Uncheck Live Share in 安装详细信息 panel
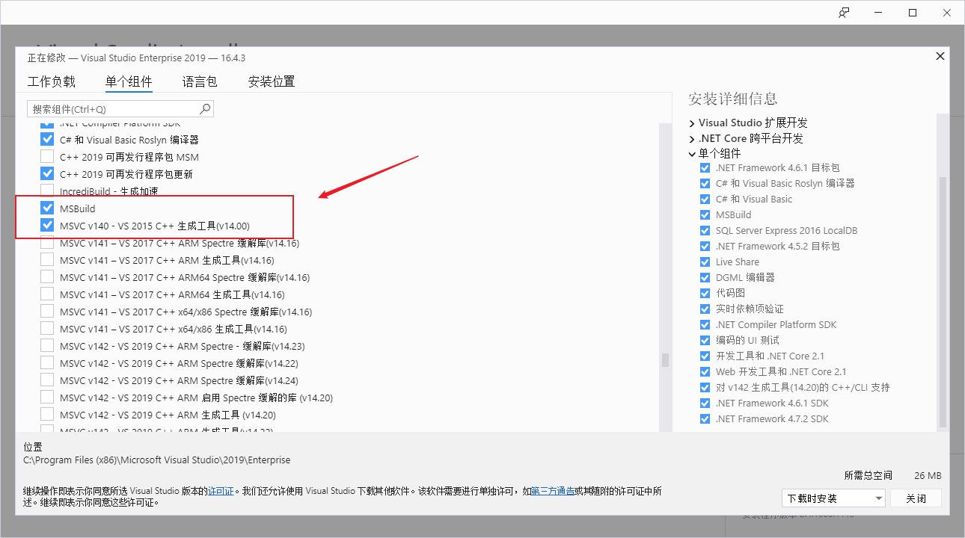This screenshot has width=965, height=538. (705, 262)
